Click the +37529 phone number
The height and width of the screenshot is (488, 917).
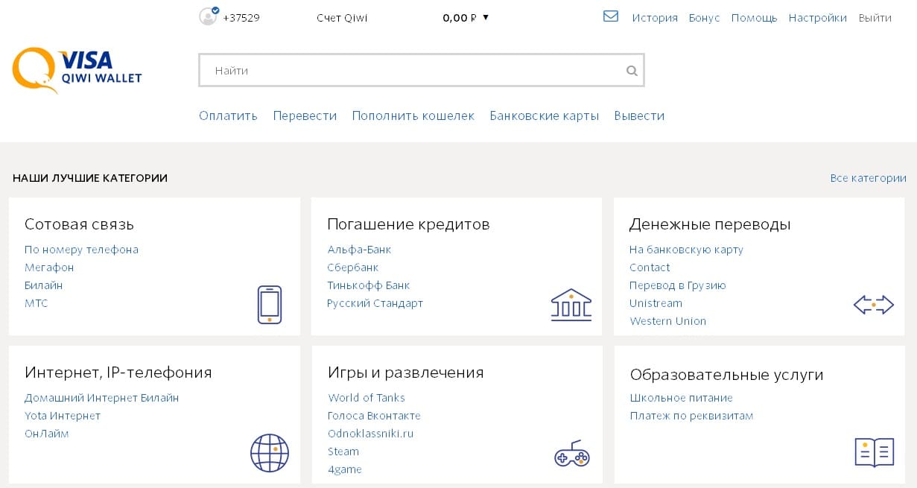241,18
